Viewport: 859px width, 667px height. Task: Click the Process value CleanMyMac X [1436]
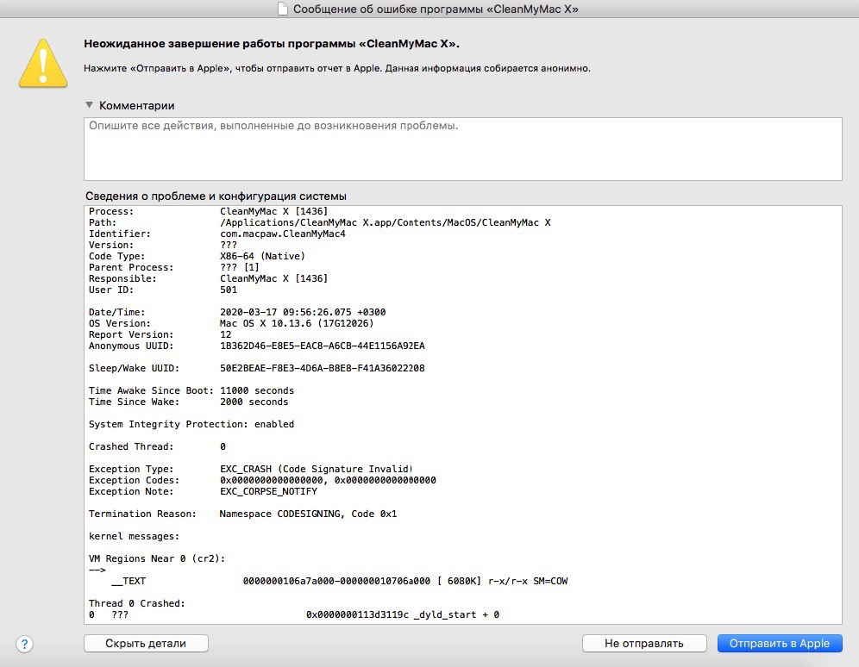point(273,211)
